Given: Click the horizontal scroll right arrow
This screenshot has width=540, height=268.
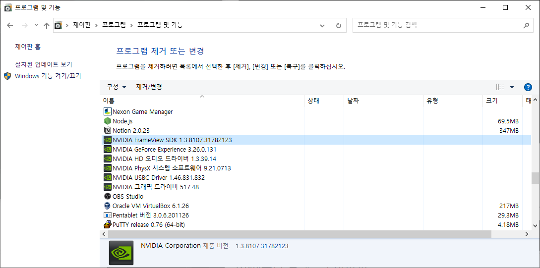Looking at the screenshot, I should click(527, 234).
